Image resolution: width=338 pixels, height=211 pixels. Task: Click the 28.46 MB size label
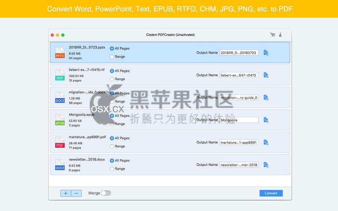[x=76, y=143]
